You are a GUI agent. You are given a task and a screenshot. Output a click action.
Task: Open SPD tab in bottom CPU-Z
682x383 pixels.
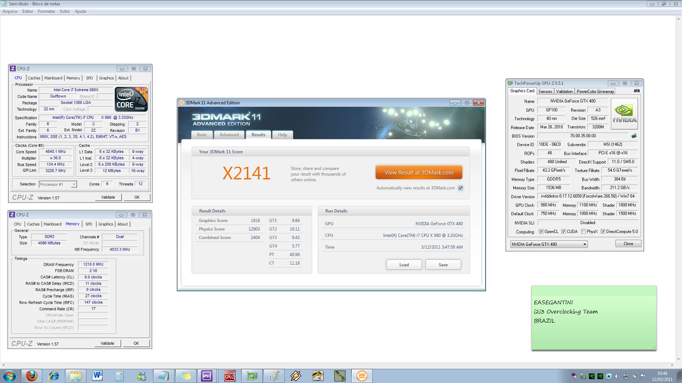click(89, 224)
